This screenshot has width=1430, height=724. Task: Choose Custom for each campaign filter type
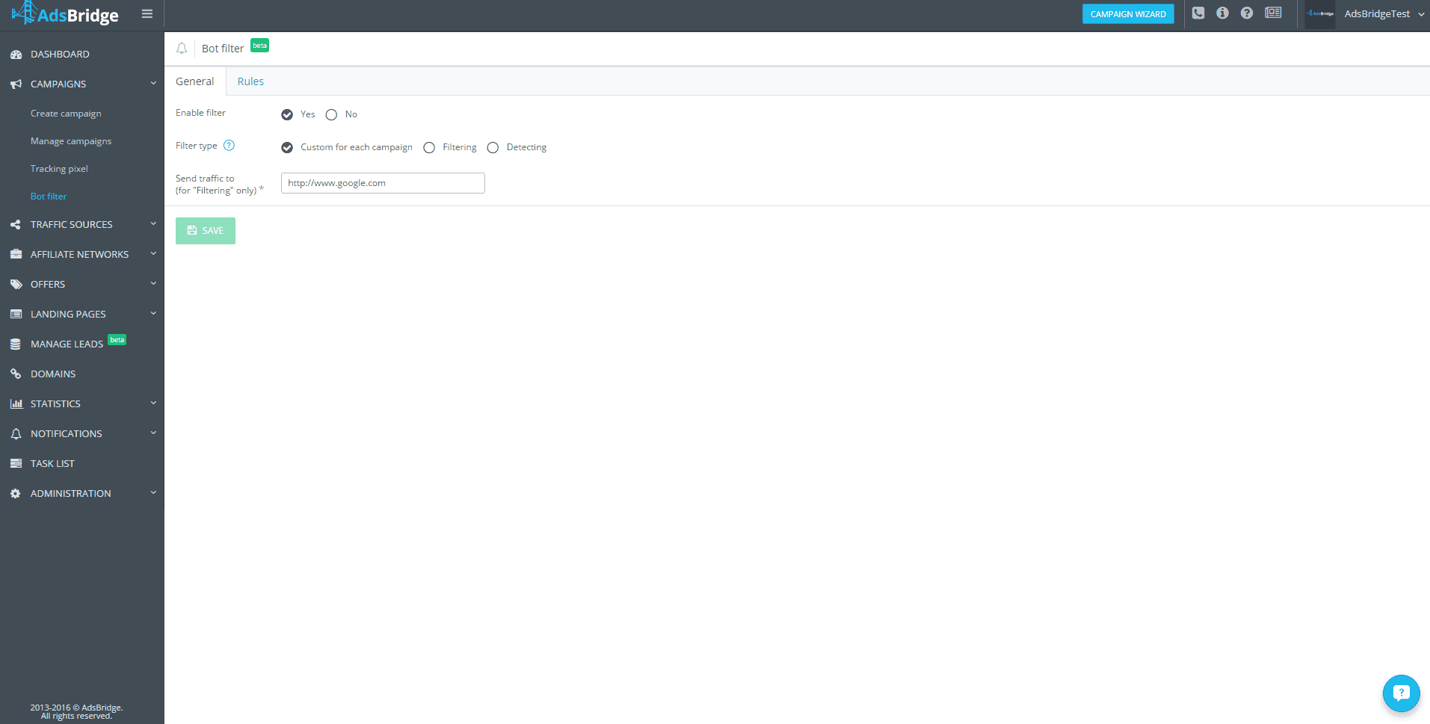pyautogui.click(x=287, y=147)
